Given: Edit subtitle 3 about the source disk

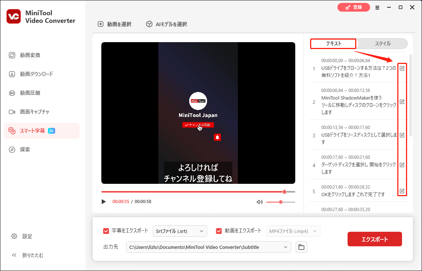Looking at the screenshot, I should pyautogui.click(x=402, y=135).
